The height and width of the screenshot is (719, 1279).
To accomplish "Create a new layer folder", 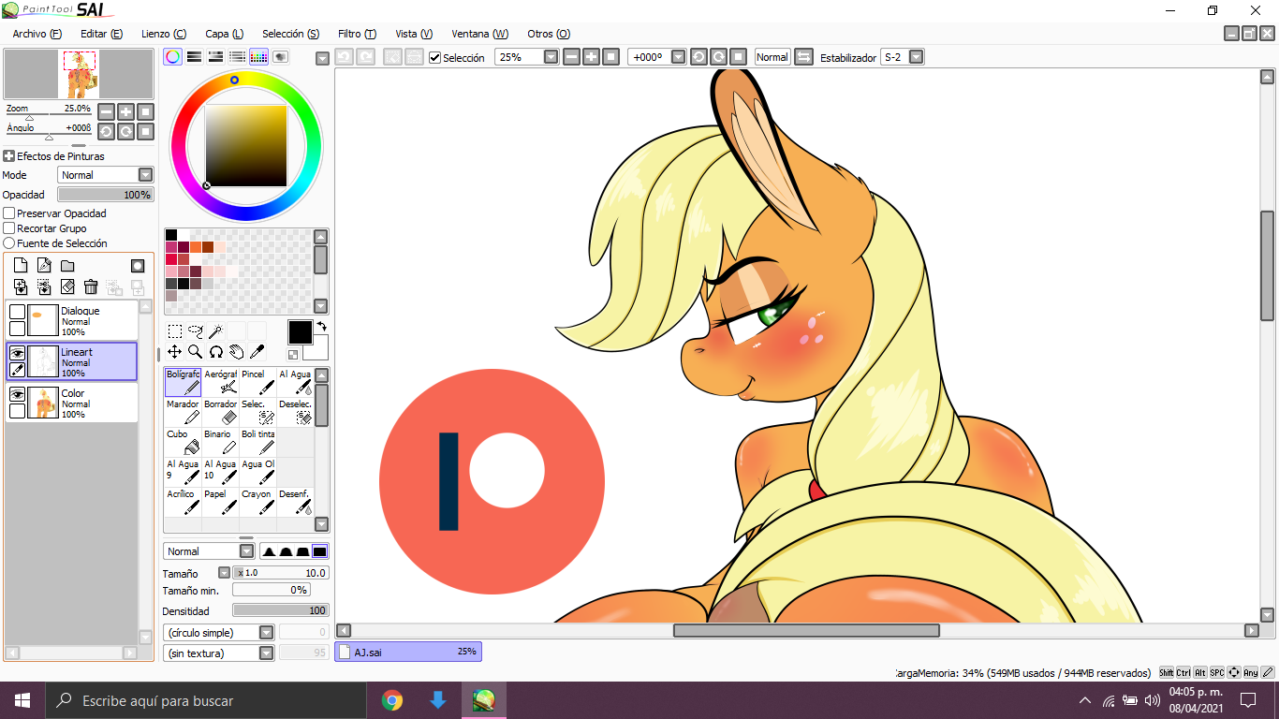I will point(67,266).
